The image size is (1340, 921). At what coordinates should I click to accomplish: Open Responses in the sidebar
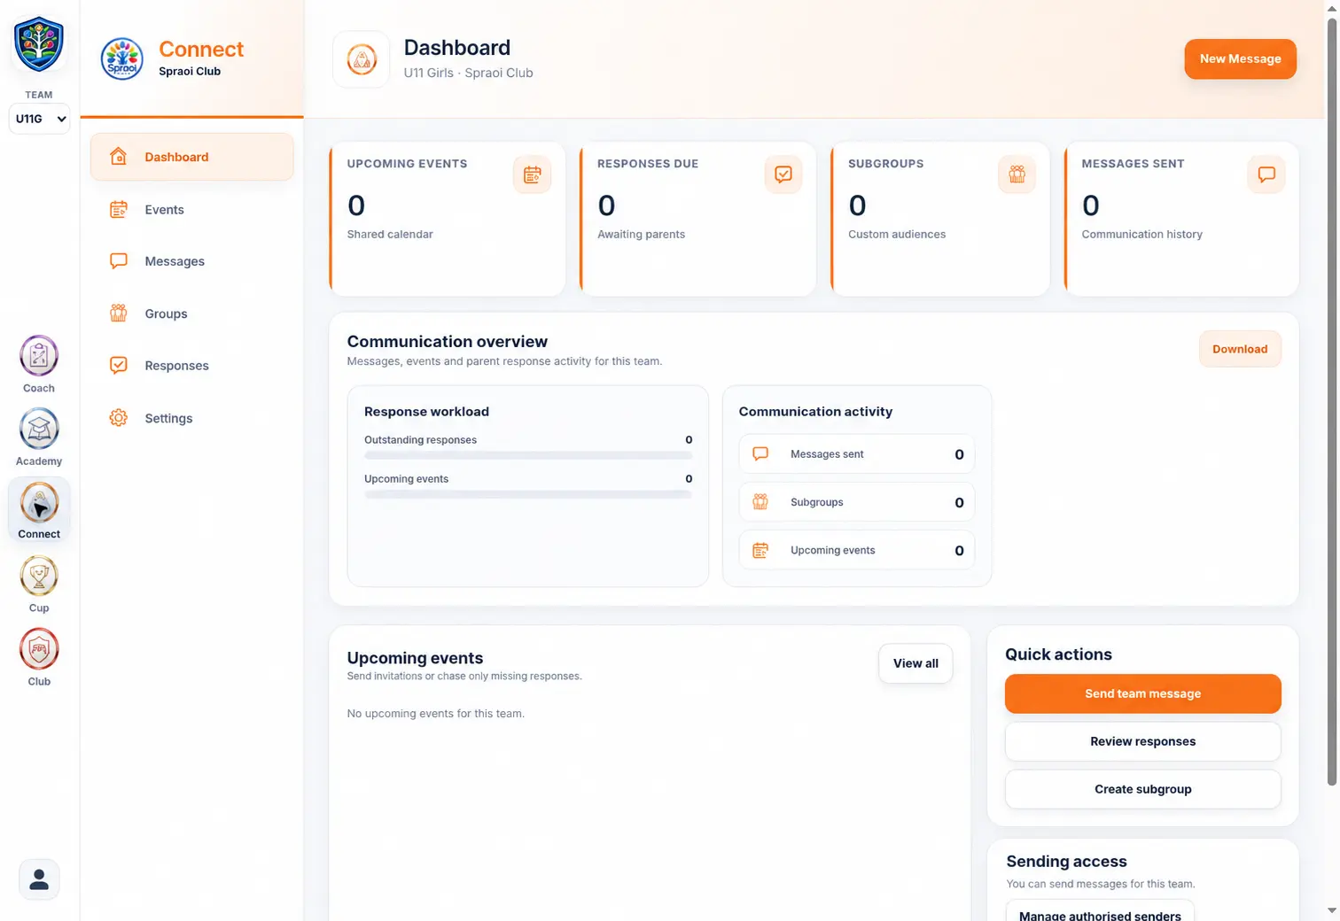click(192, 366)
